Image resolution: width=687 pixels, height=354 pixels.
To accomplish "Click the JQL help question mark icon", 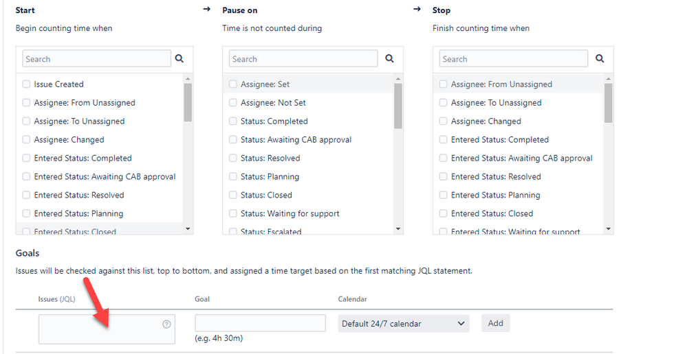I will pos(166,324).
